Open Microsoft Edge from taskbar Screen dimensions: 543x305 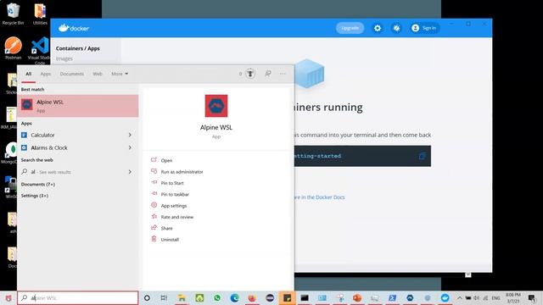[x=235, y=297]
